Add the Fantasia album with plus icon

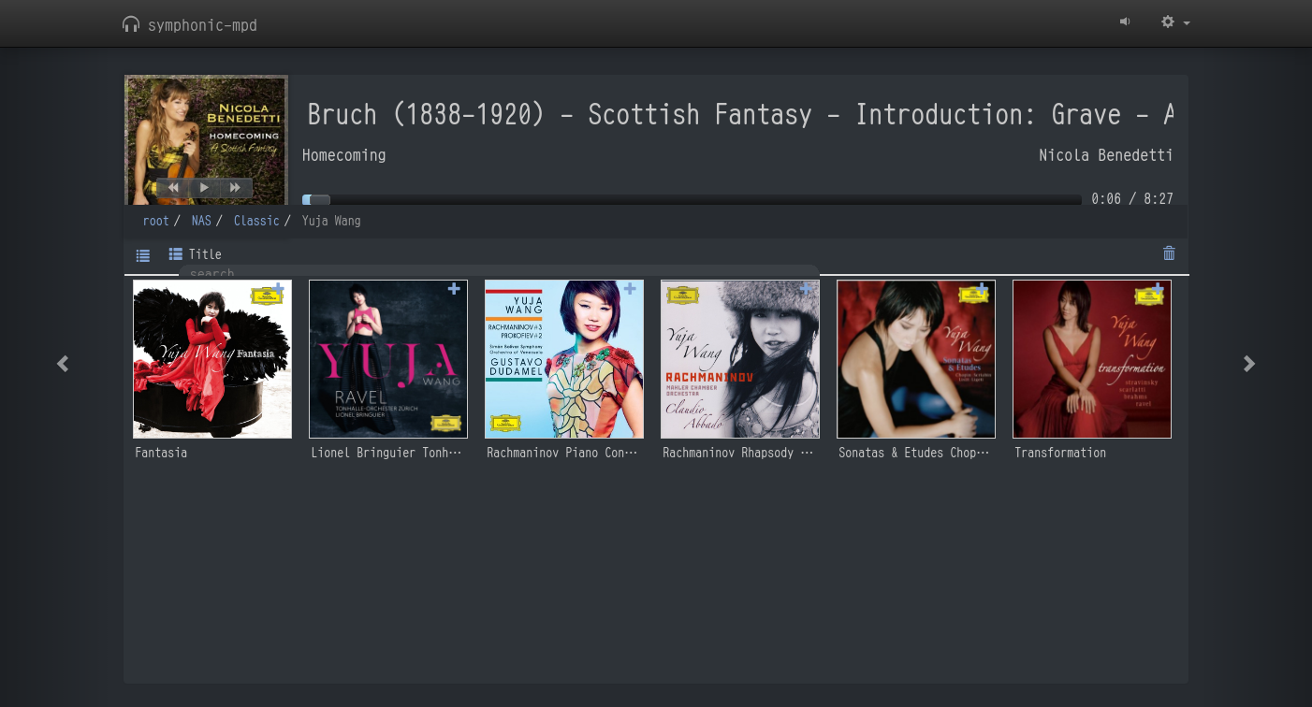click(278, 289)
